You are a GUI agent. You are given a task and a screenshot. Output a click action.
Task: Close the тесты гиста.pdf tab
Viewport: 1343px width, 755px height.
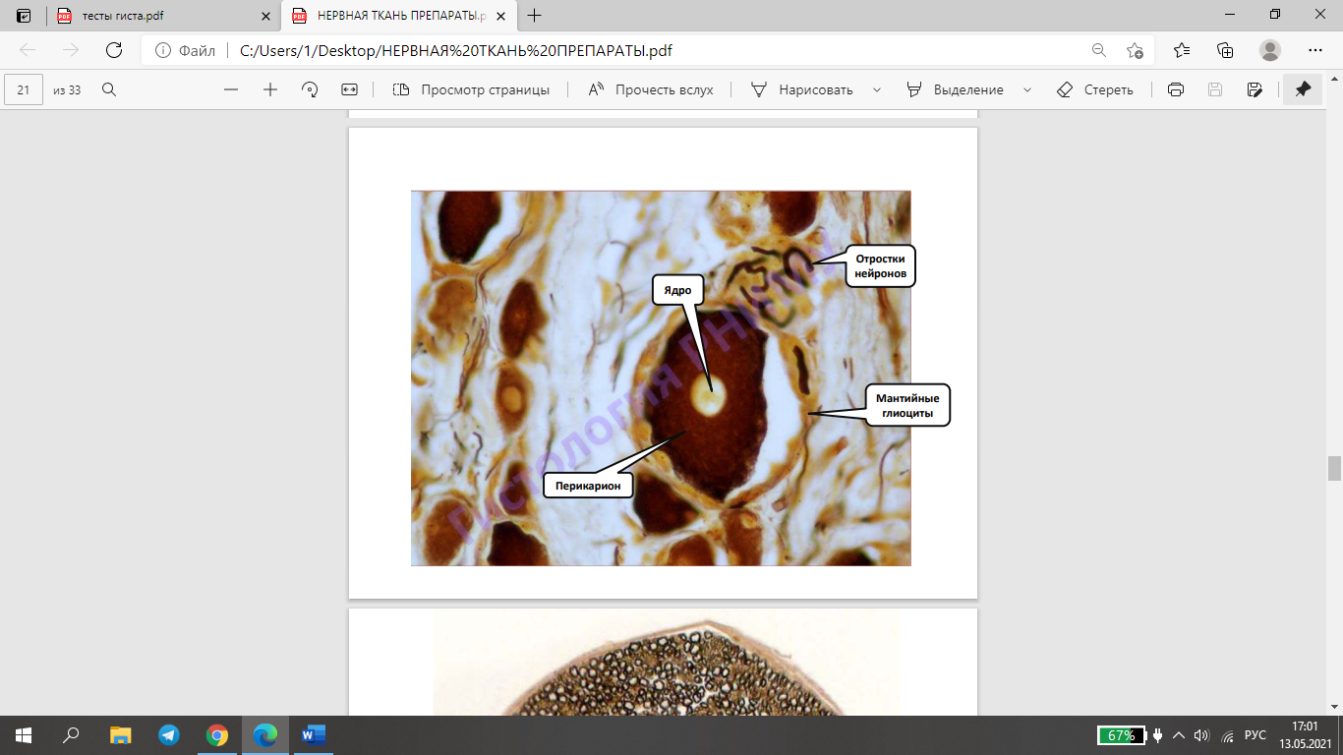point(265,16)
